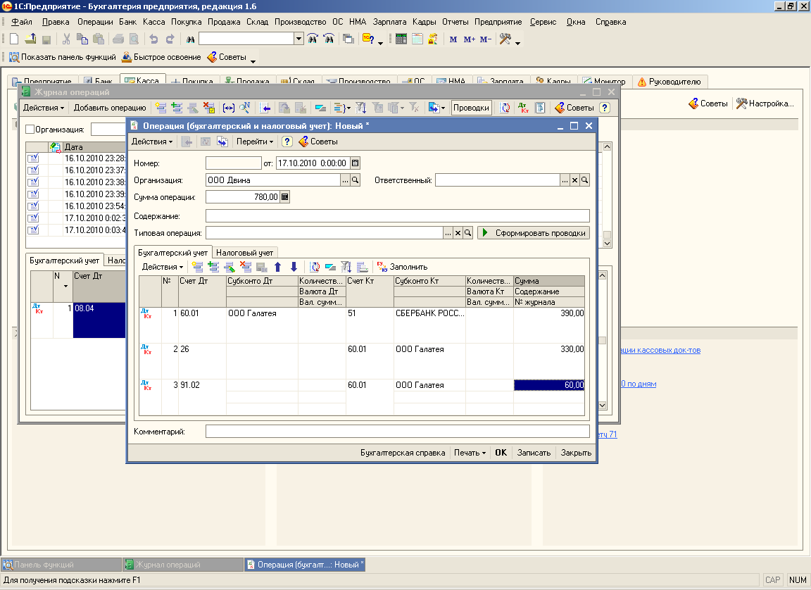Click refresh icon in entries toolbar
The width and height of the screenshot is (811, 590).
(x=315, y=267)
